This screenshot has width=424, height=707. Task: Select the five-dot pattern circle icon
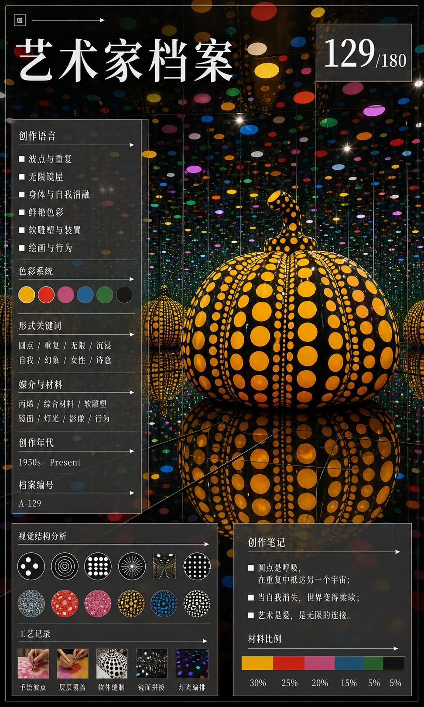pyautogui.click(x=31, y=566)
